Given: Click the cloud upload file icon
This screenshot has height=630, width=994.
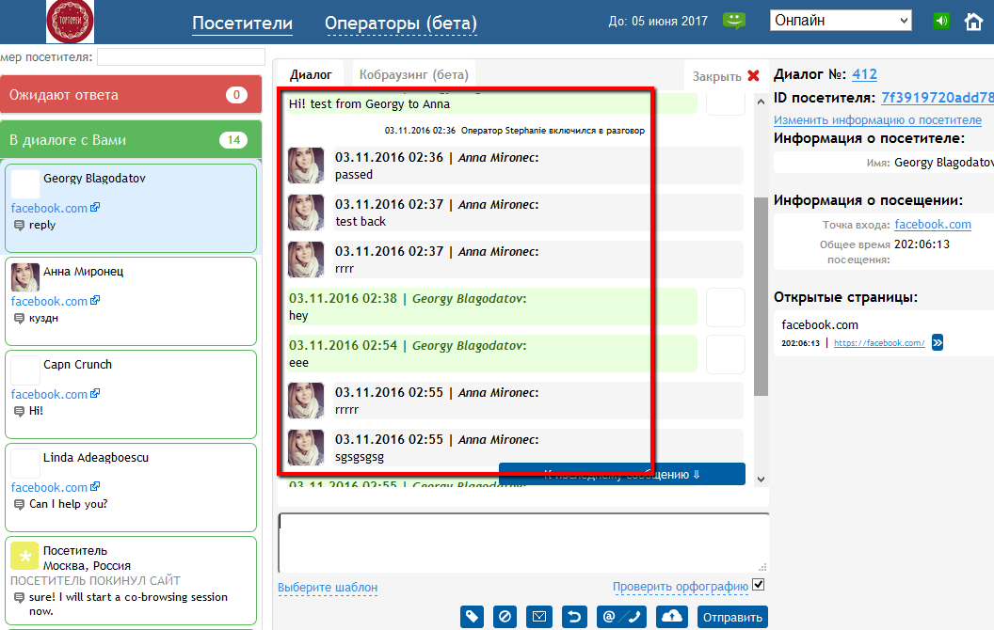Looking at the screenshot, I should tap(672, 617).
